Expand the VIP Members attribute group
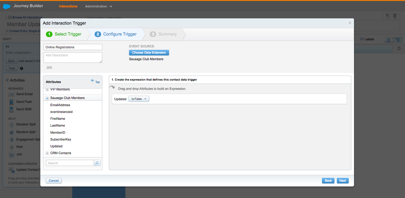 click(47, 90)
